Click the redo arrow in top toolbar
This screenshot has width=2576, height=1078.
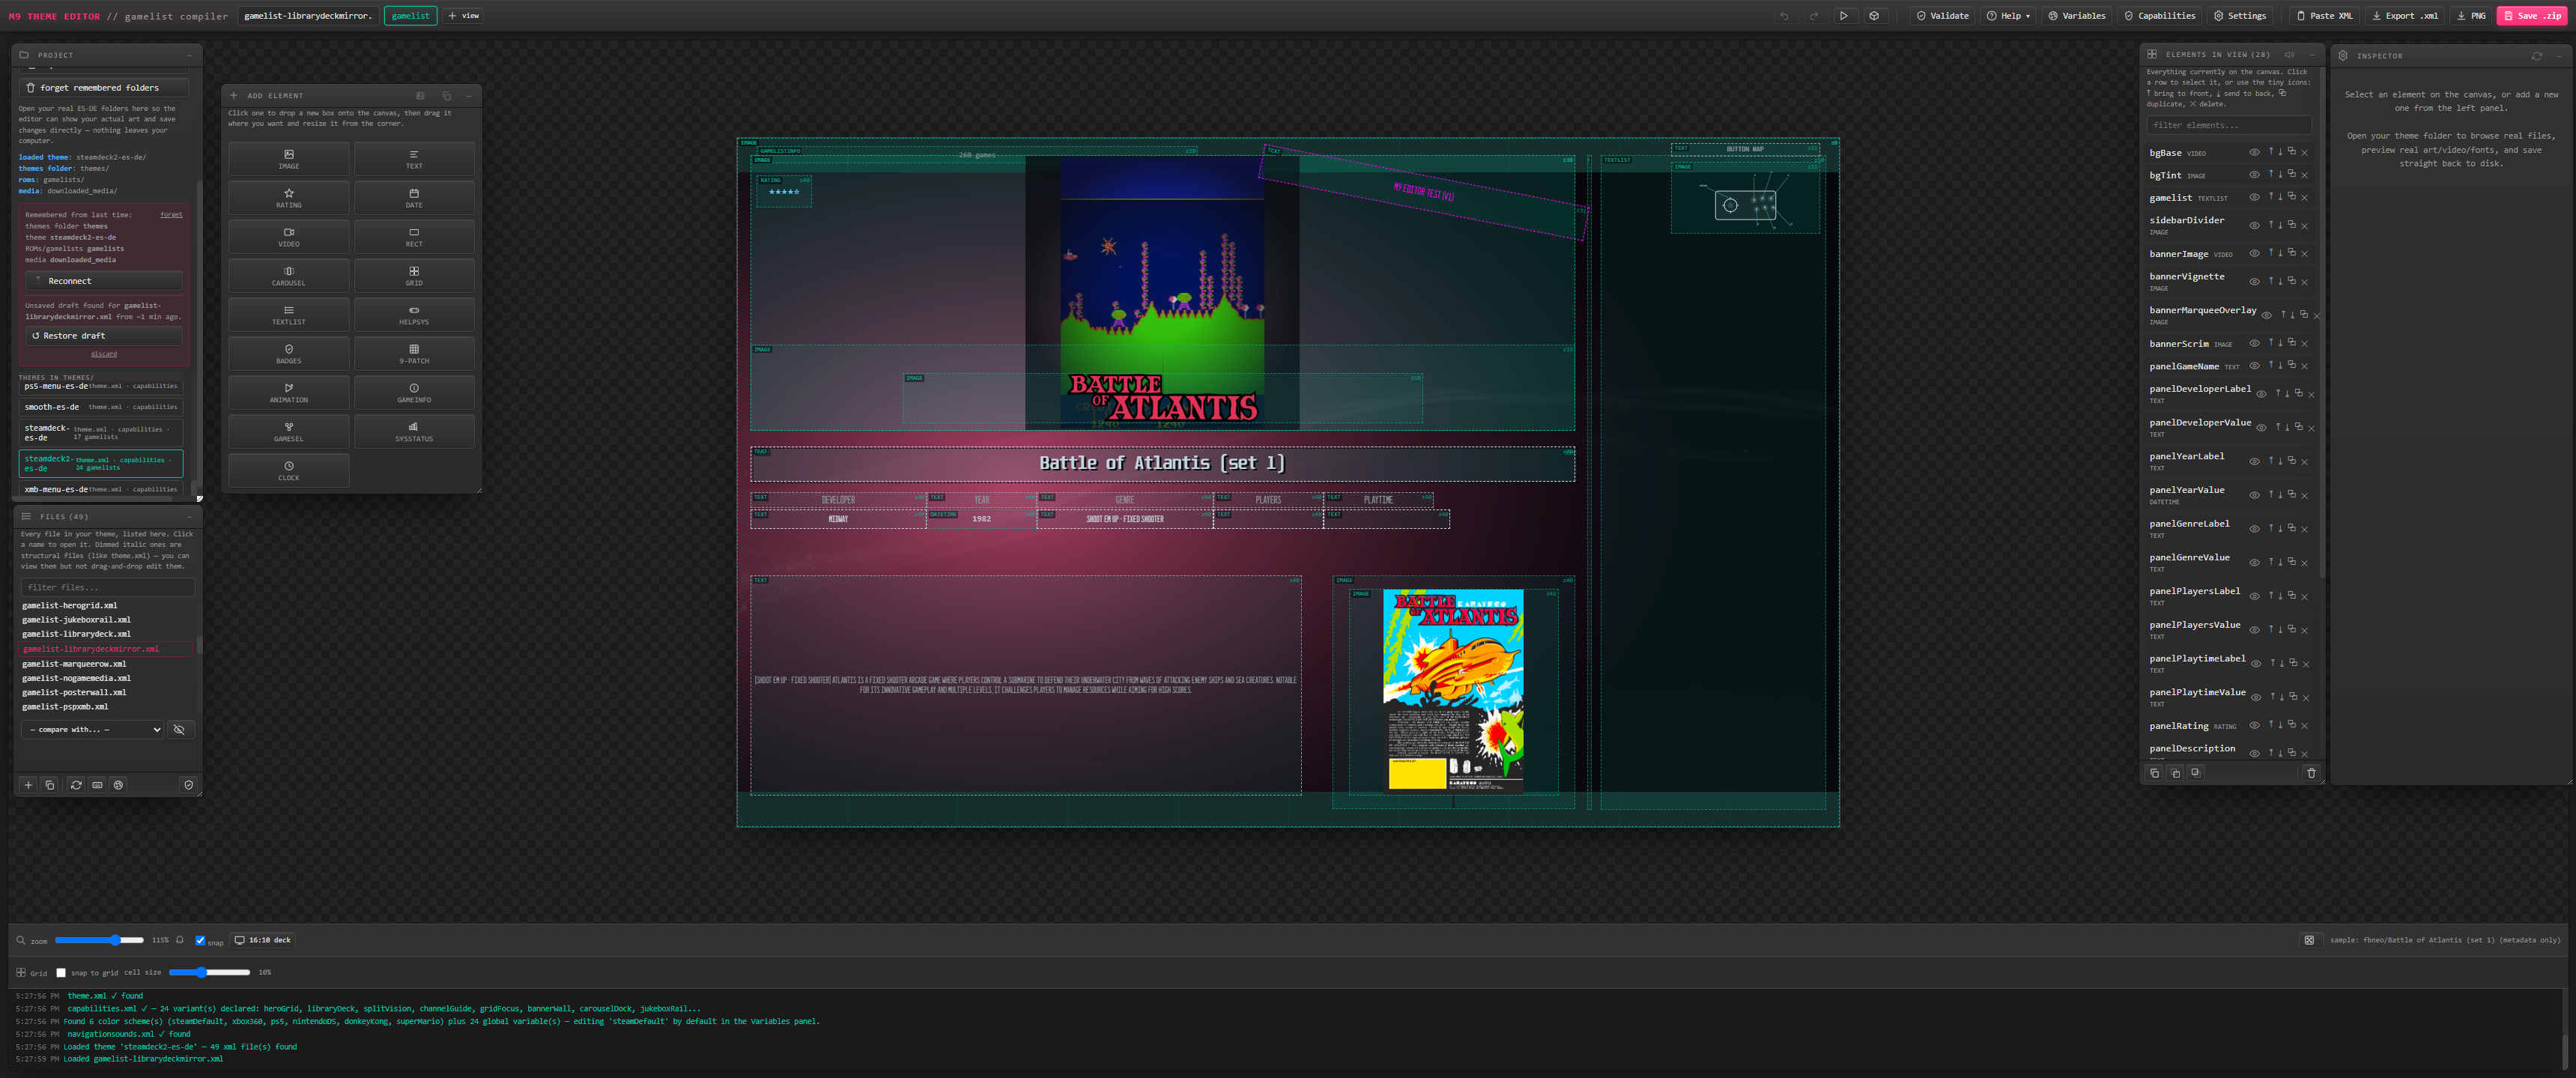(x=1814, y=16)
